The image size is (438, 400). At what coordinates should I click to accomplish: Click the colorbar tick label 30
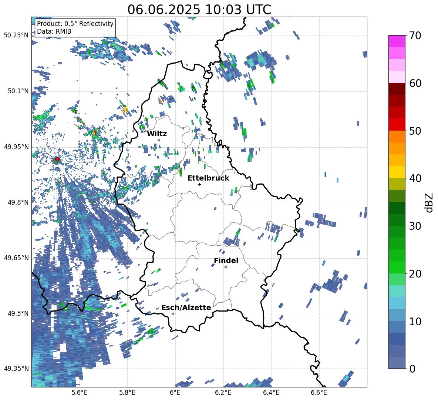(x=415, y=226)
